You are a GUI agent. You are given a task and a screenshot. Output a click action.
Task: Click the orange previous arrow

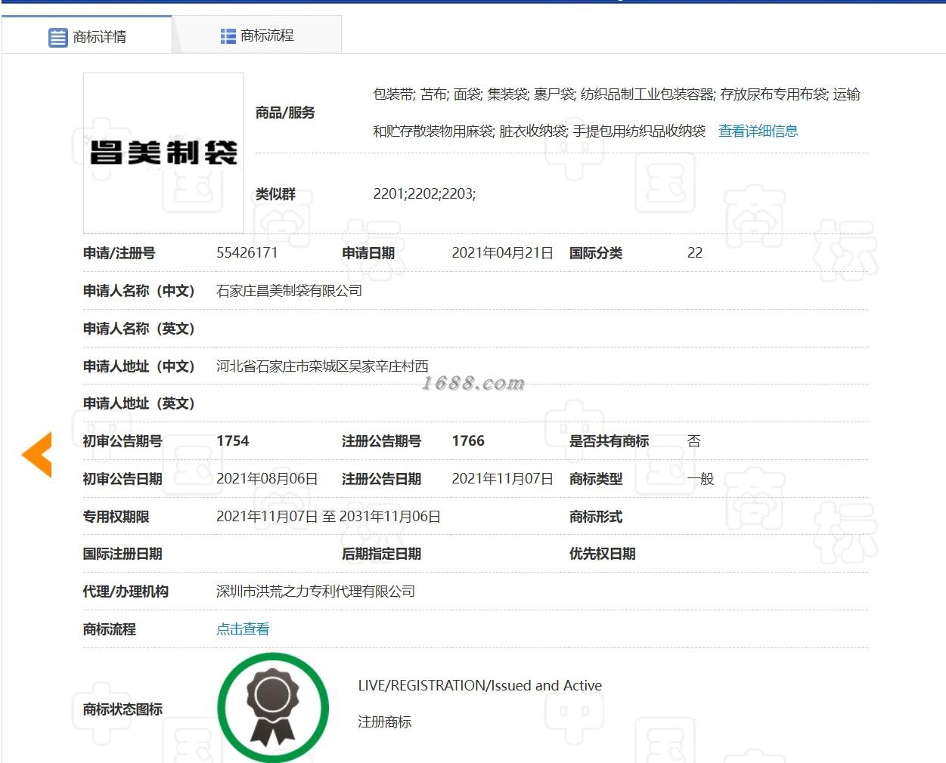[36, 455]
